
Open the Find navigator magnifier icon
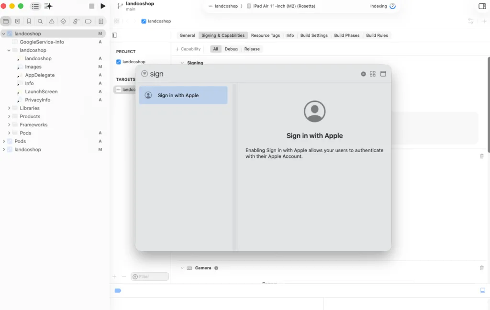click(40, 21)
